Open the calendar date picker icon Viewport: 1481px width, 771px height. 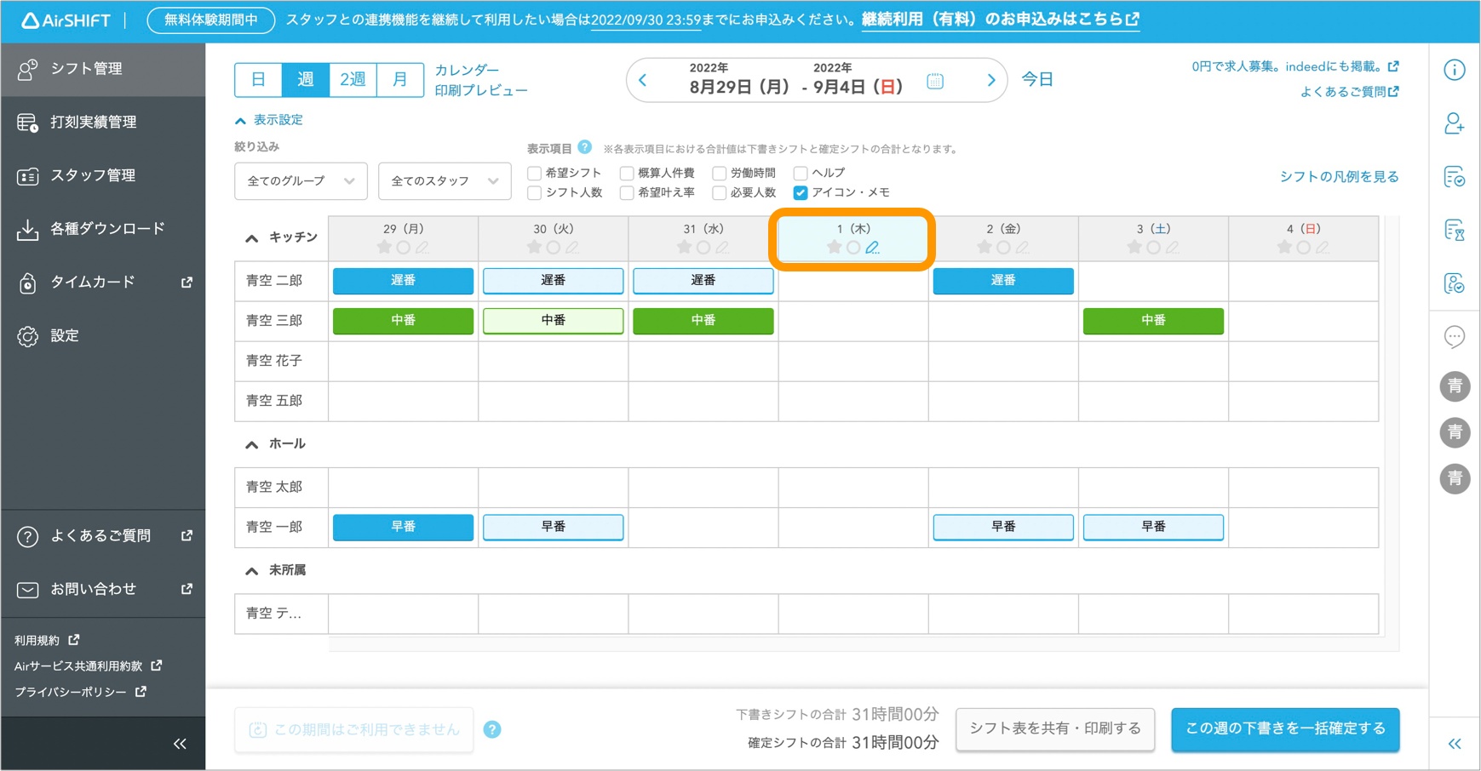[935, 82]
